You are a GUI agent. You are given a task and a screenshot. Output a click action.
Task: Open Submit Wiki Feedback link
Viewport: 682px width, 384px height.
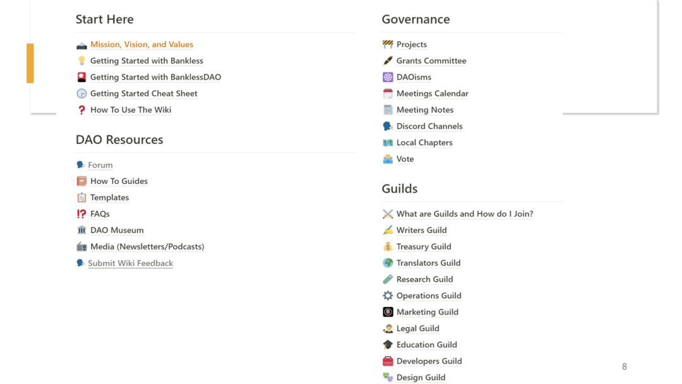(130, 263)
